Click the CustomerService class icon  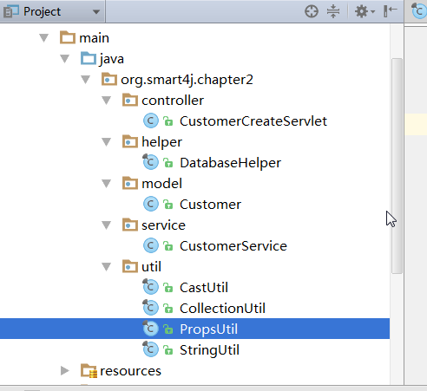151,246
